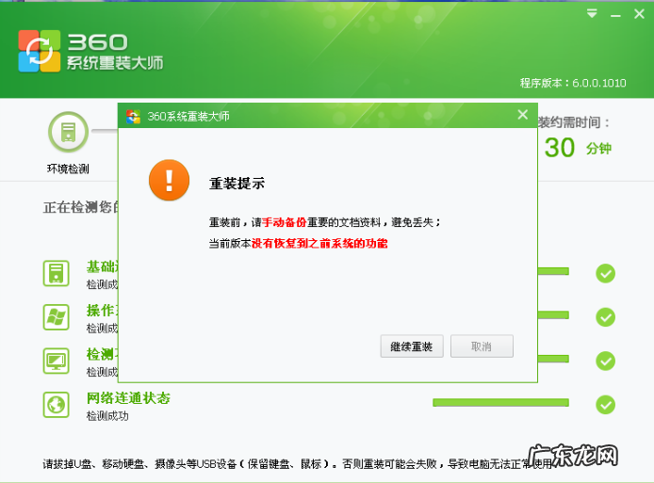Click the computer tower icon in detection list
The image size is (654, 483).
[57, 274]
